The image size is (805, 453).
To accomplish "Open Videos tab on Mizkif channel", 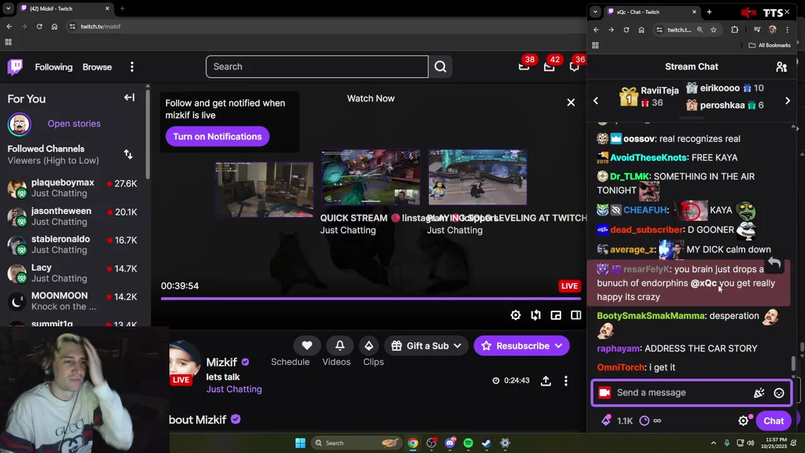I will 336,362.
